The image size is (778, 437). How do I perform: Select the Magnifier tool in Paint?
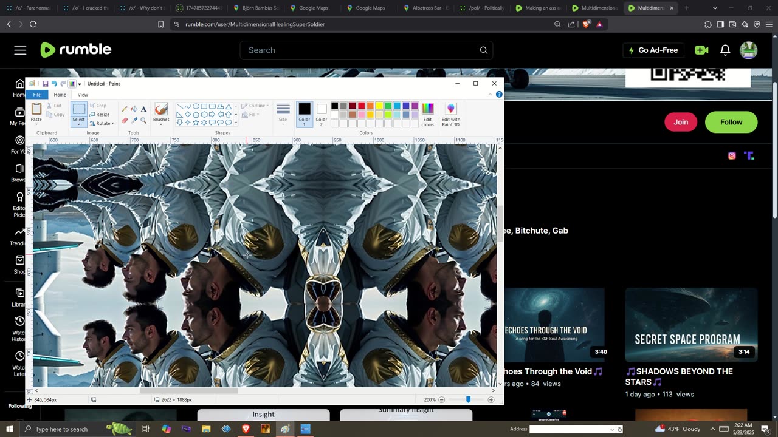[143, 120]
